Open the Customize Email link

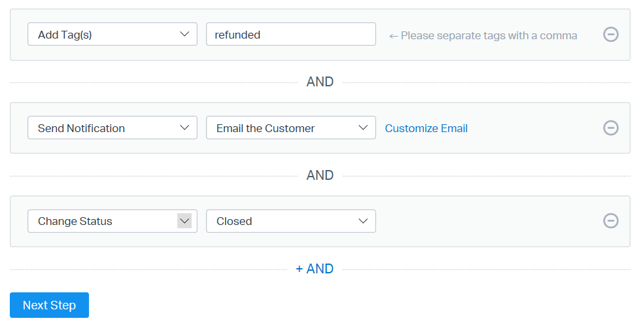coord(426,128)
